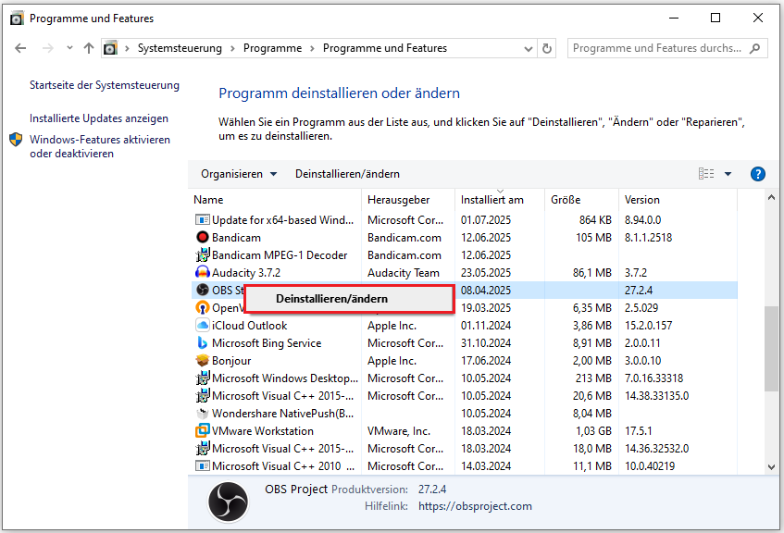Open help with the blue question mark
This screenshot has width=784, height=533.
click(758, 174)
